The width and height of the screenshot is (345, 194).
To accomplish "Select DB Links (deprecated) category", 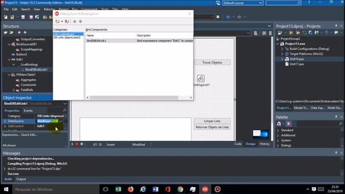I will [67, 38].
